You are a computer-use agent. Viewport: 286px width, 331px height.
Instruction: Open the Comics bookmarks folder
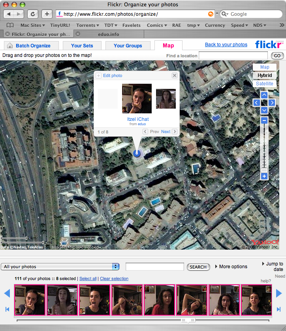(x=157, y=25)
